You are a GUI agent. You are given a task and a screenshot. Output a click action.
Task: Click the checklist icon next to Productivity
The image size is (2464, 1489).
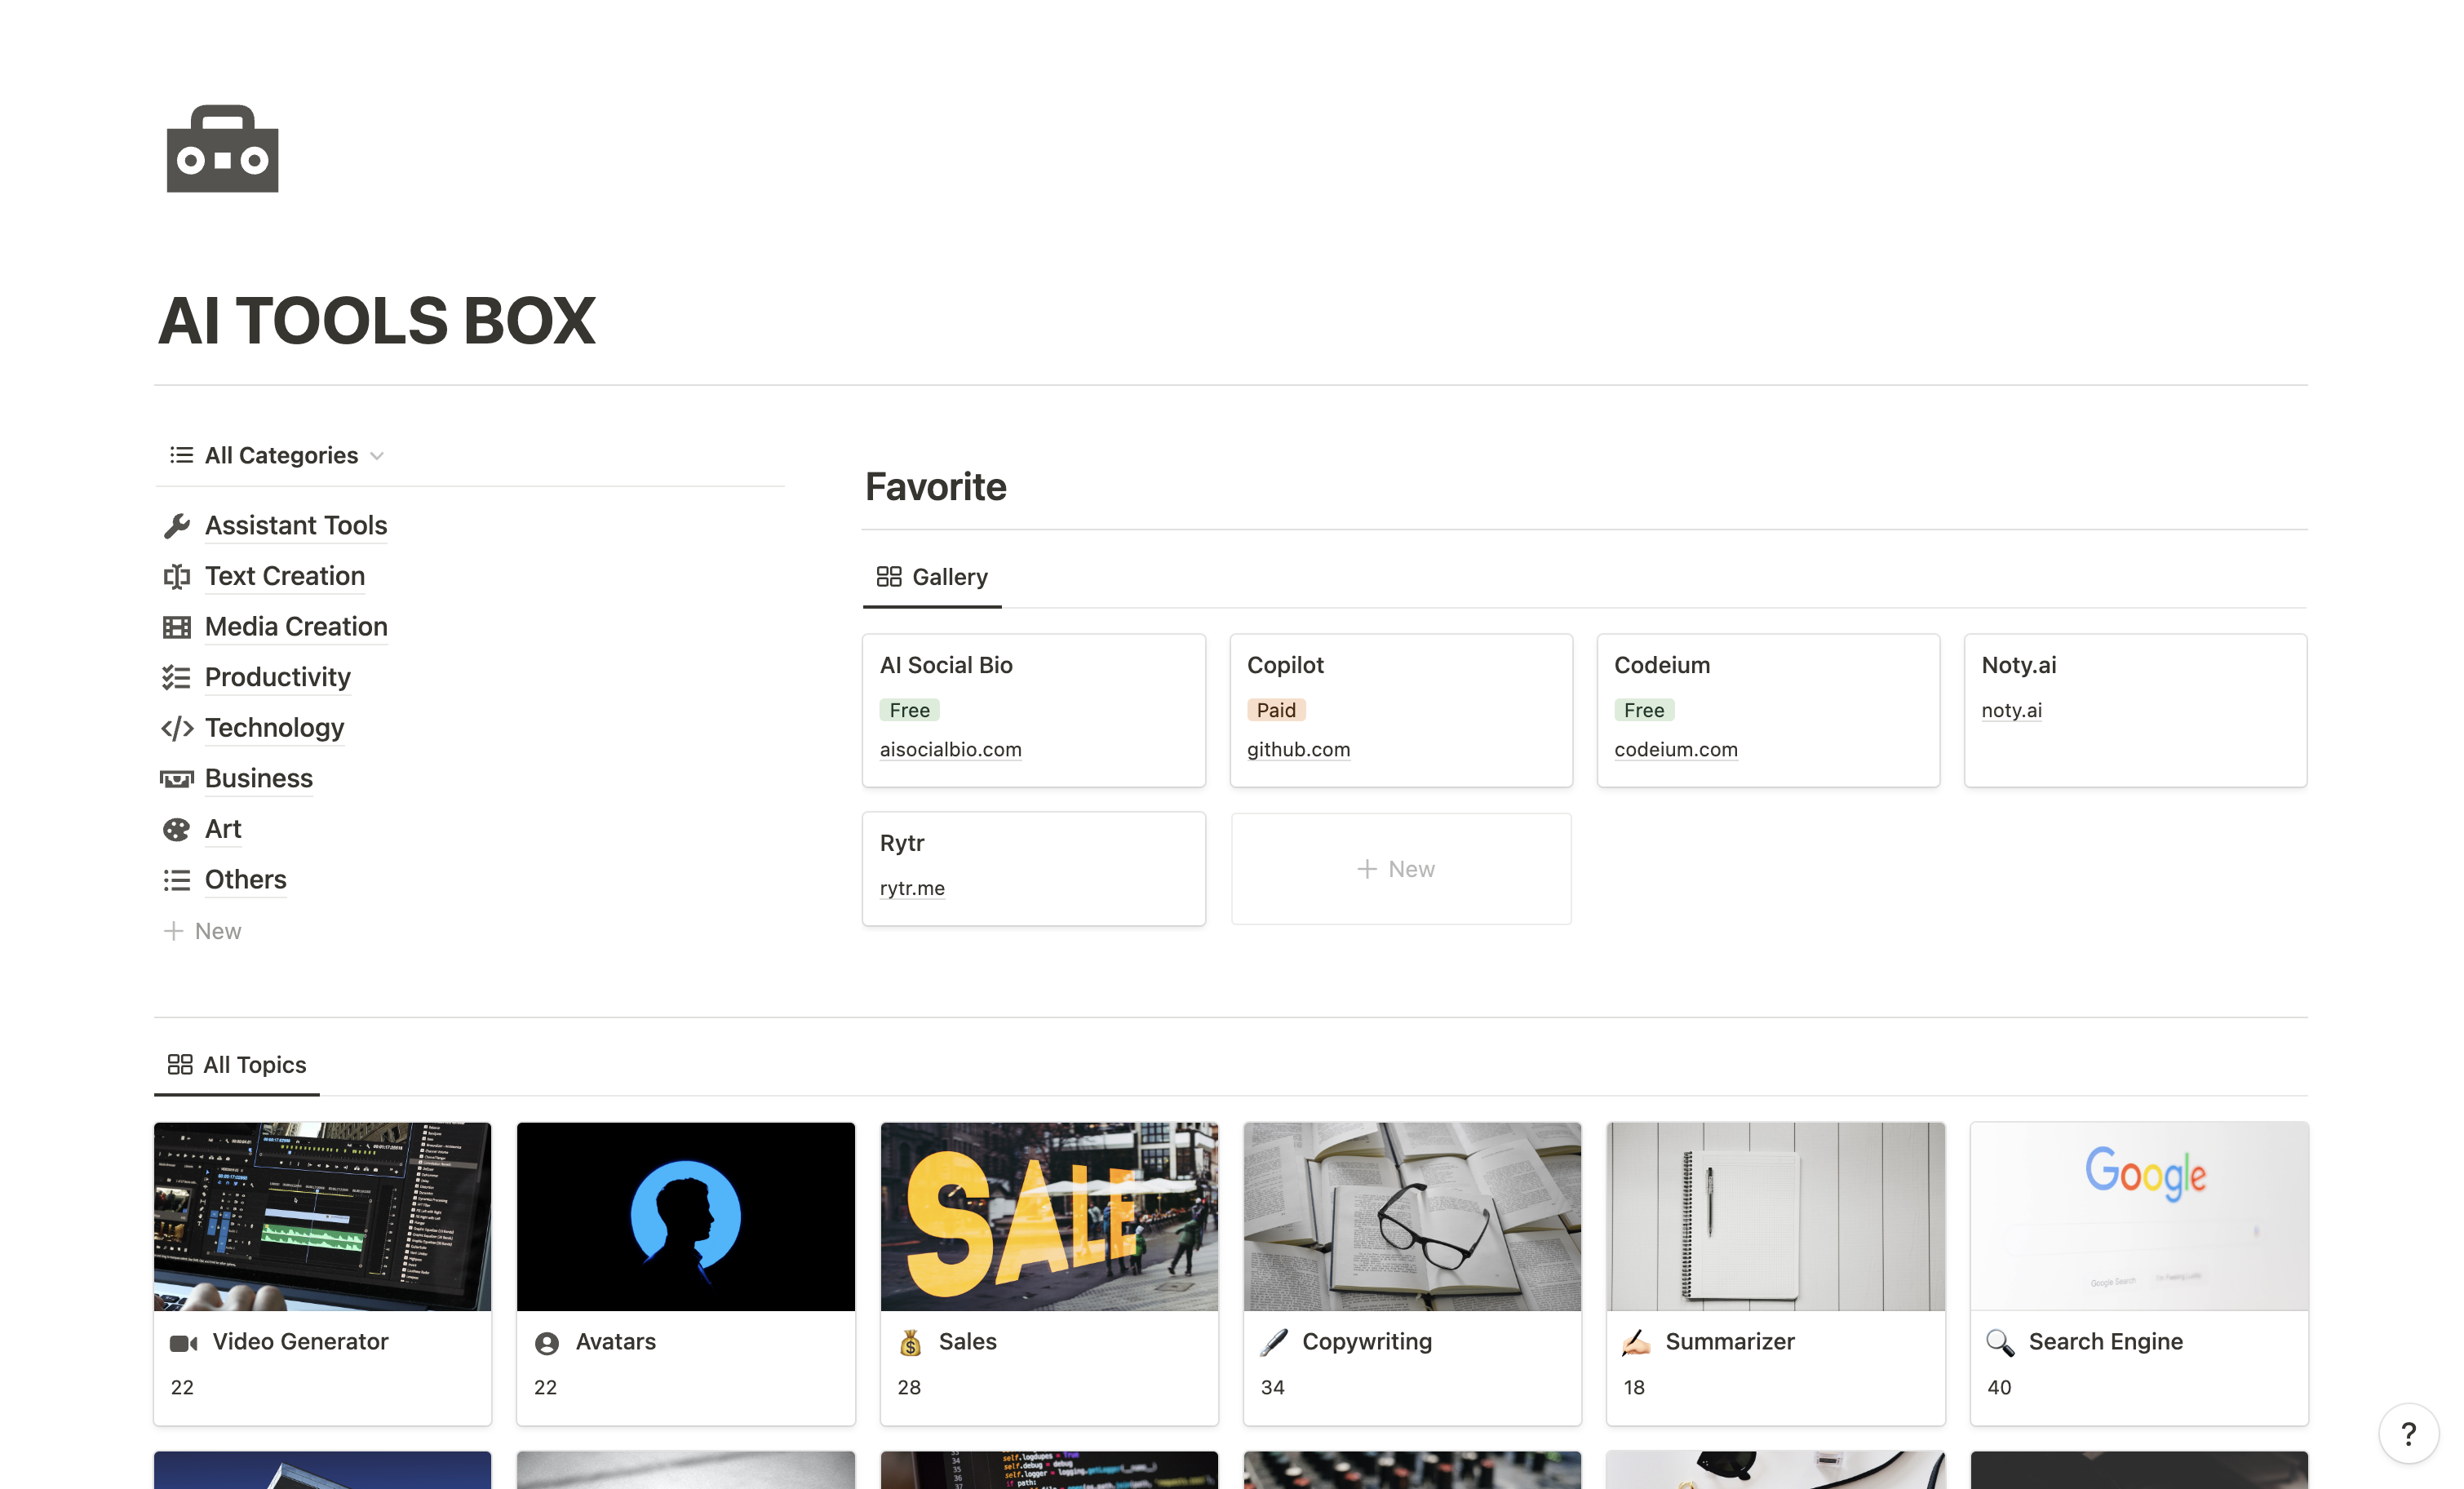(x=176, y=678)
